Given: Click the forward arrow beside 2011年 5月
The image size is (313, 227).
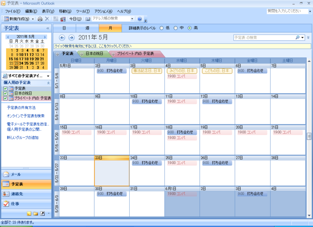Looking at the screenshot, I should click(x=72, y=38).
